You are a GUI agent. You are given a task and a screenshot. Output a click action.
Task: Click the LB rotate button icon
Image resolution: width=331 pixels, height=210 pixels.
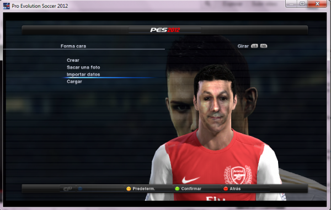pos(254,46)
